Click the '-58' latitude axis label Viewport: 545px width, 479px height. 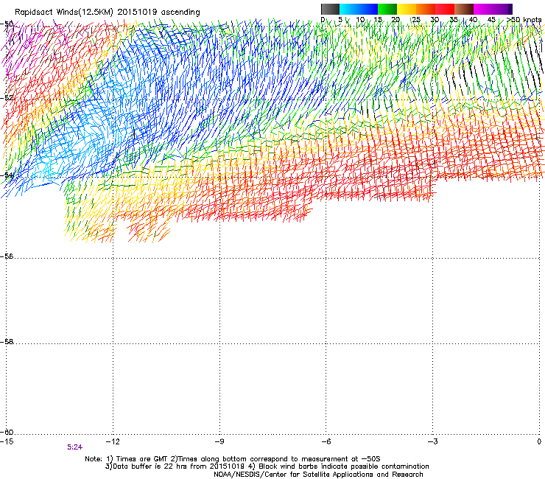(x=7, y=342)
